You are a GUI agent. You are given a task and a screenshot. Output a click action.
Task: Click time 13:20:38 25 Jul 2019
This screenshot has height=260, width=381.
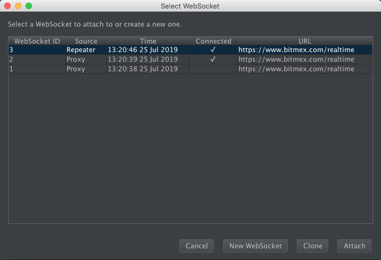tap(148, 69)
